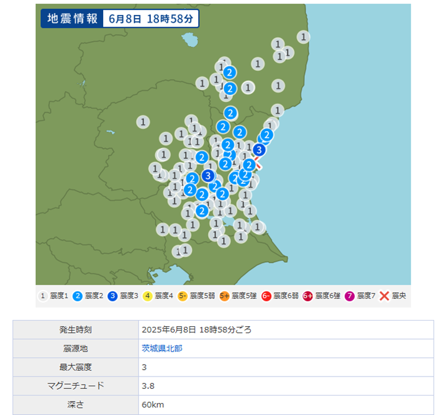The image size is (436, 415).
Task: Click the 震度6強 legend icon
Action: (x=307, y=296)
